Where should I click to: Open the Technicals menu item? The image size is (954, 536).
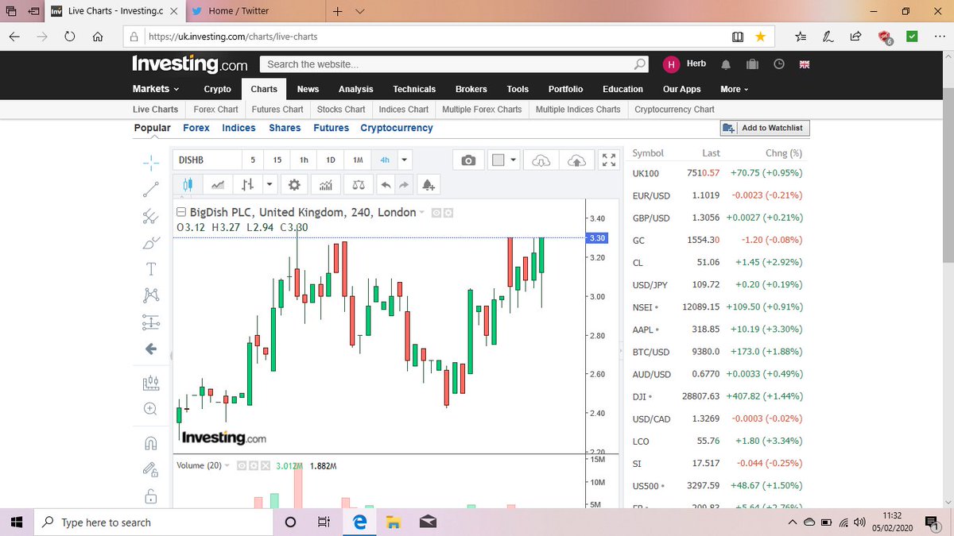pyautogui.click(x=414, y=89)
